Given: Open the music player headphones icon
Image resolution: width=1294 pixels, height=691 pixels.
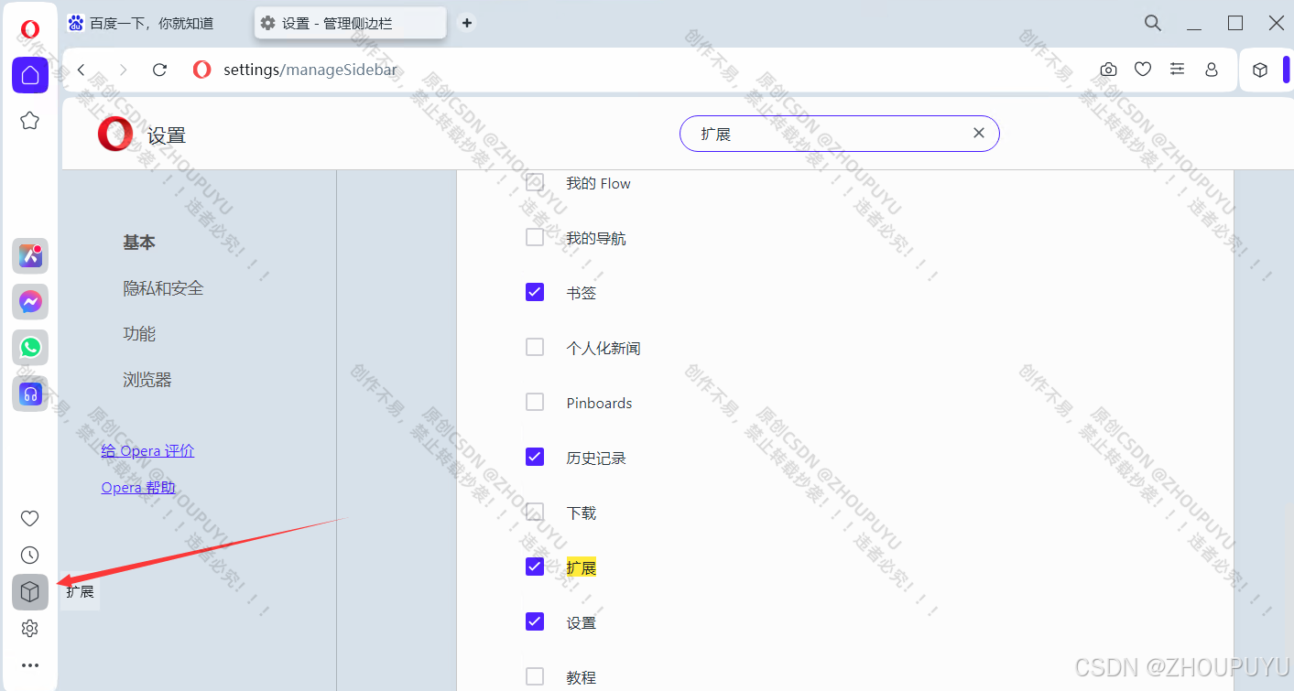Looking at the screenshot, I should pyautogui.click(x=30, y=394).
